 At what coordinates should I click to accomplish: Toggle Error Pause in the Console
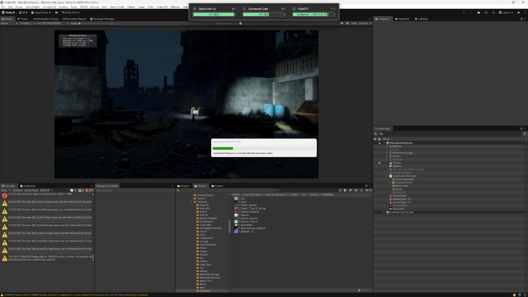(x=31, y=190)
